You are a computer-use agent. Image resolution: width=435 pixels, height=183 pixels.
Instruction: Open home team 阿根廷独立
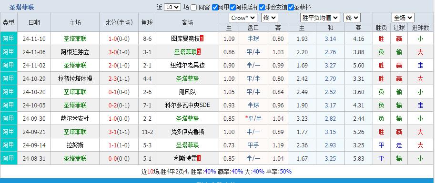tap(75, 52)
